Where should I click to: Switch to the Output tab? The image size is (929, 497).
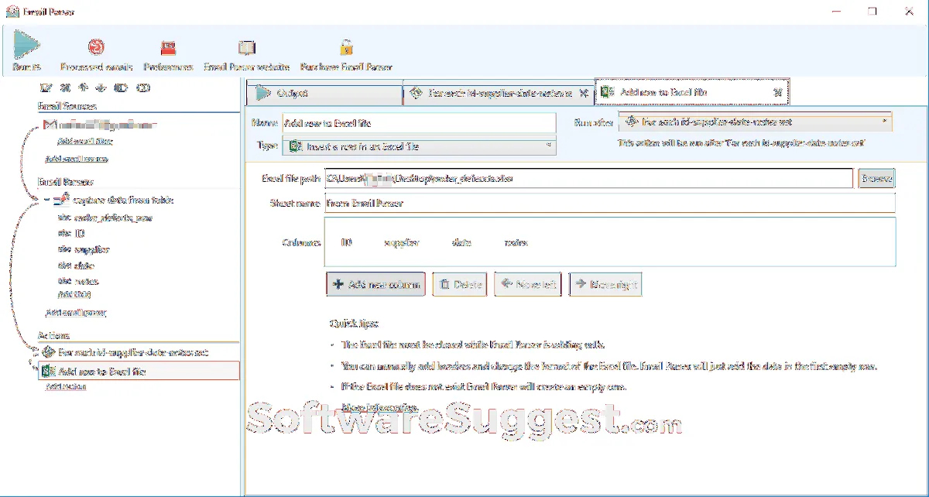tap(324, 94)
